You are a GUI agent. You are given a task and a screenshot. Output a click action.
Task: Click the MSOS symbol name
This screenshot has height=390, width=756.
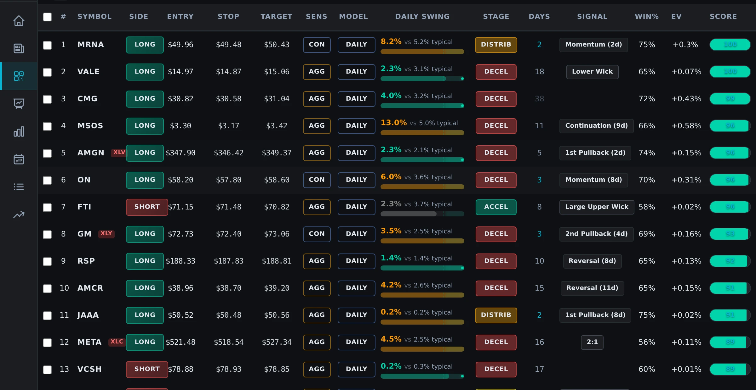(90, 126)
